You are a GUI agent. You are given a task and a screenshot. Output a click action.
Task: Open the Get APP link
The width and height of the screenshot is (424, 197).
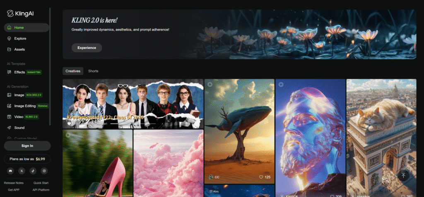[14, 190]
